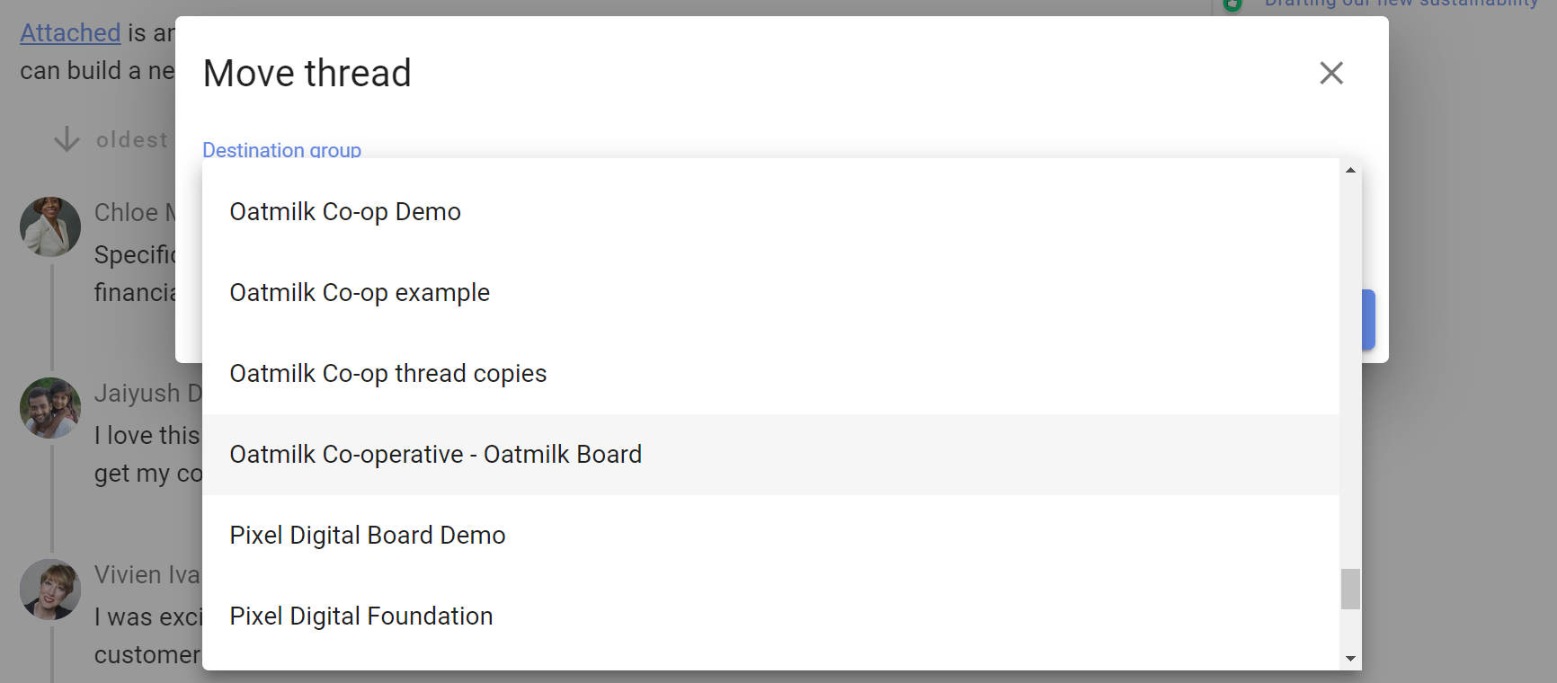The width and height of the screenshot is (1557, 683).
Task: Click the group list scroll down arrow
Action: [x=1350, y=659]
